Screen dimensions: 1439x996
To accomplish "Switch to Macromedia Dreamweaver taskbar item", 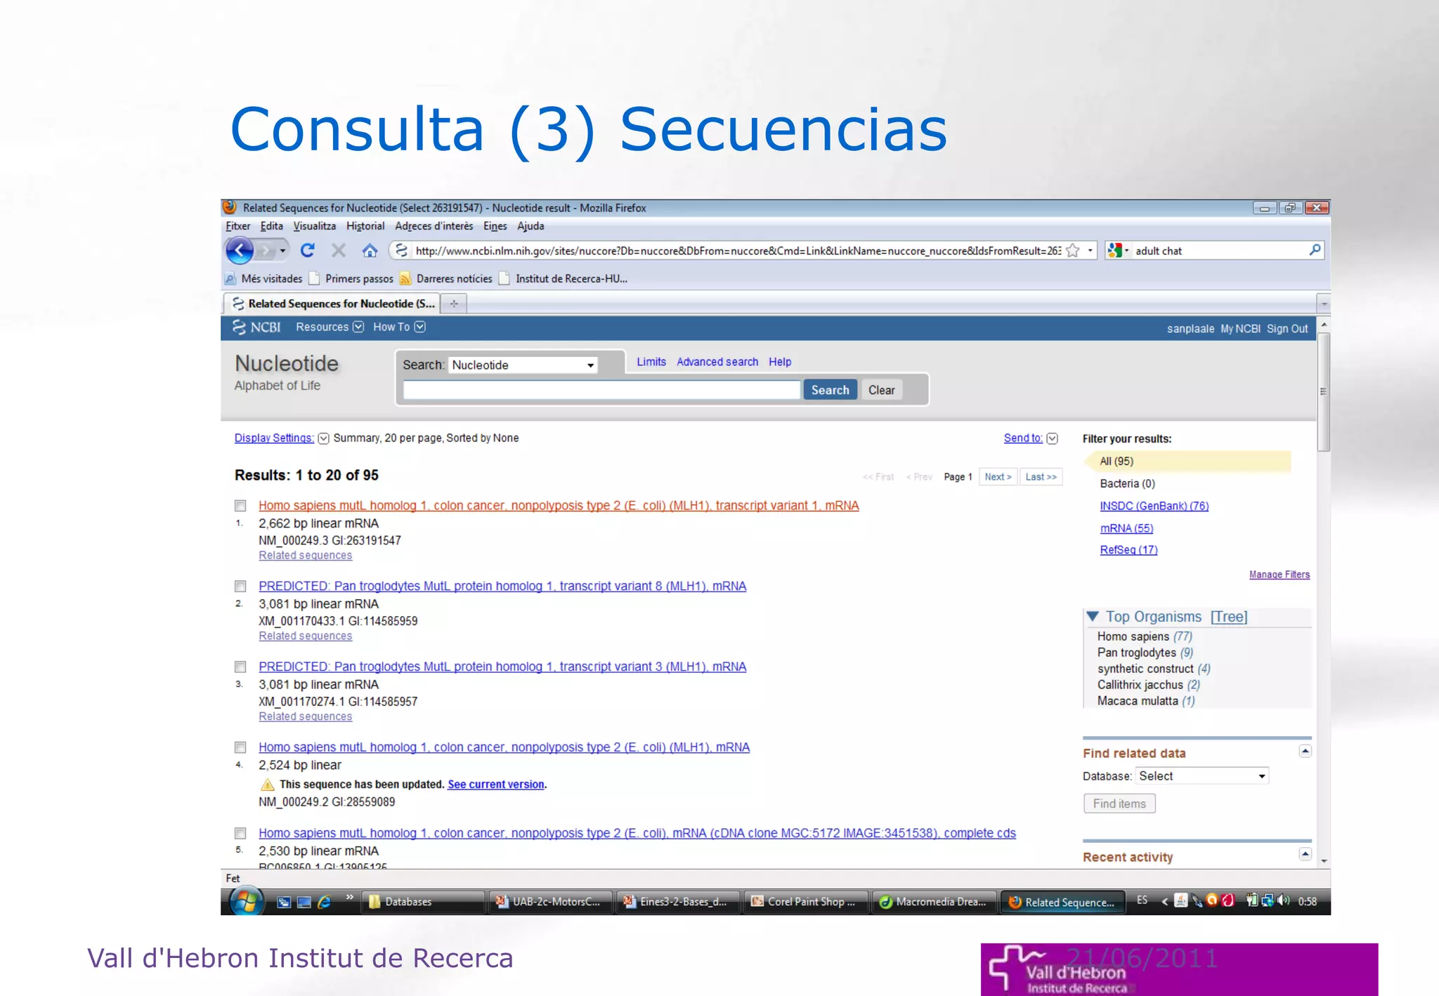I will tap(933, 902).
